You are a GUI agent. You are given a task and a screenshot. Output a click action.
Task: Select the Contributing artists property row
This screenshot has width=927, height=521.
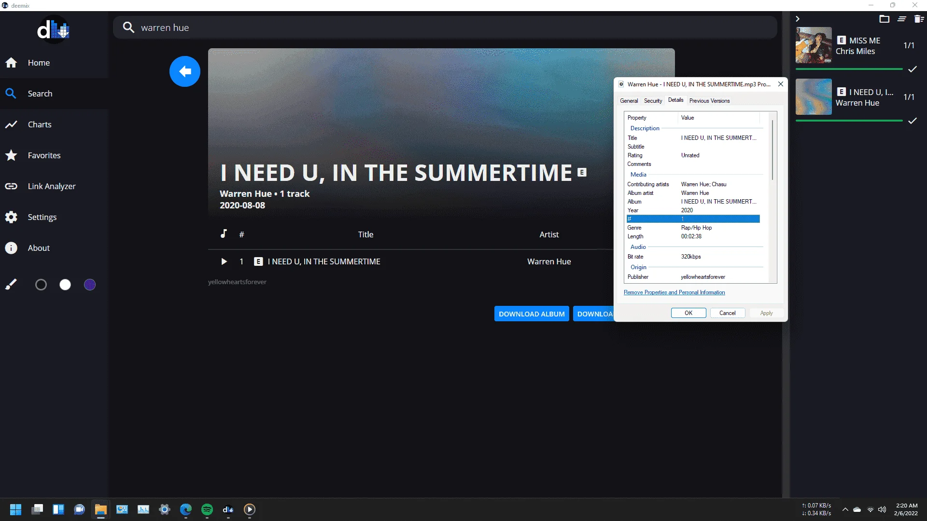(693, 184)
